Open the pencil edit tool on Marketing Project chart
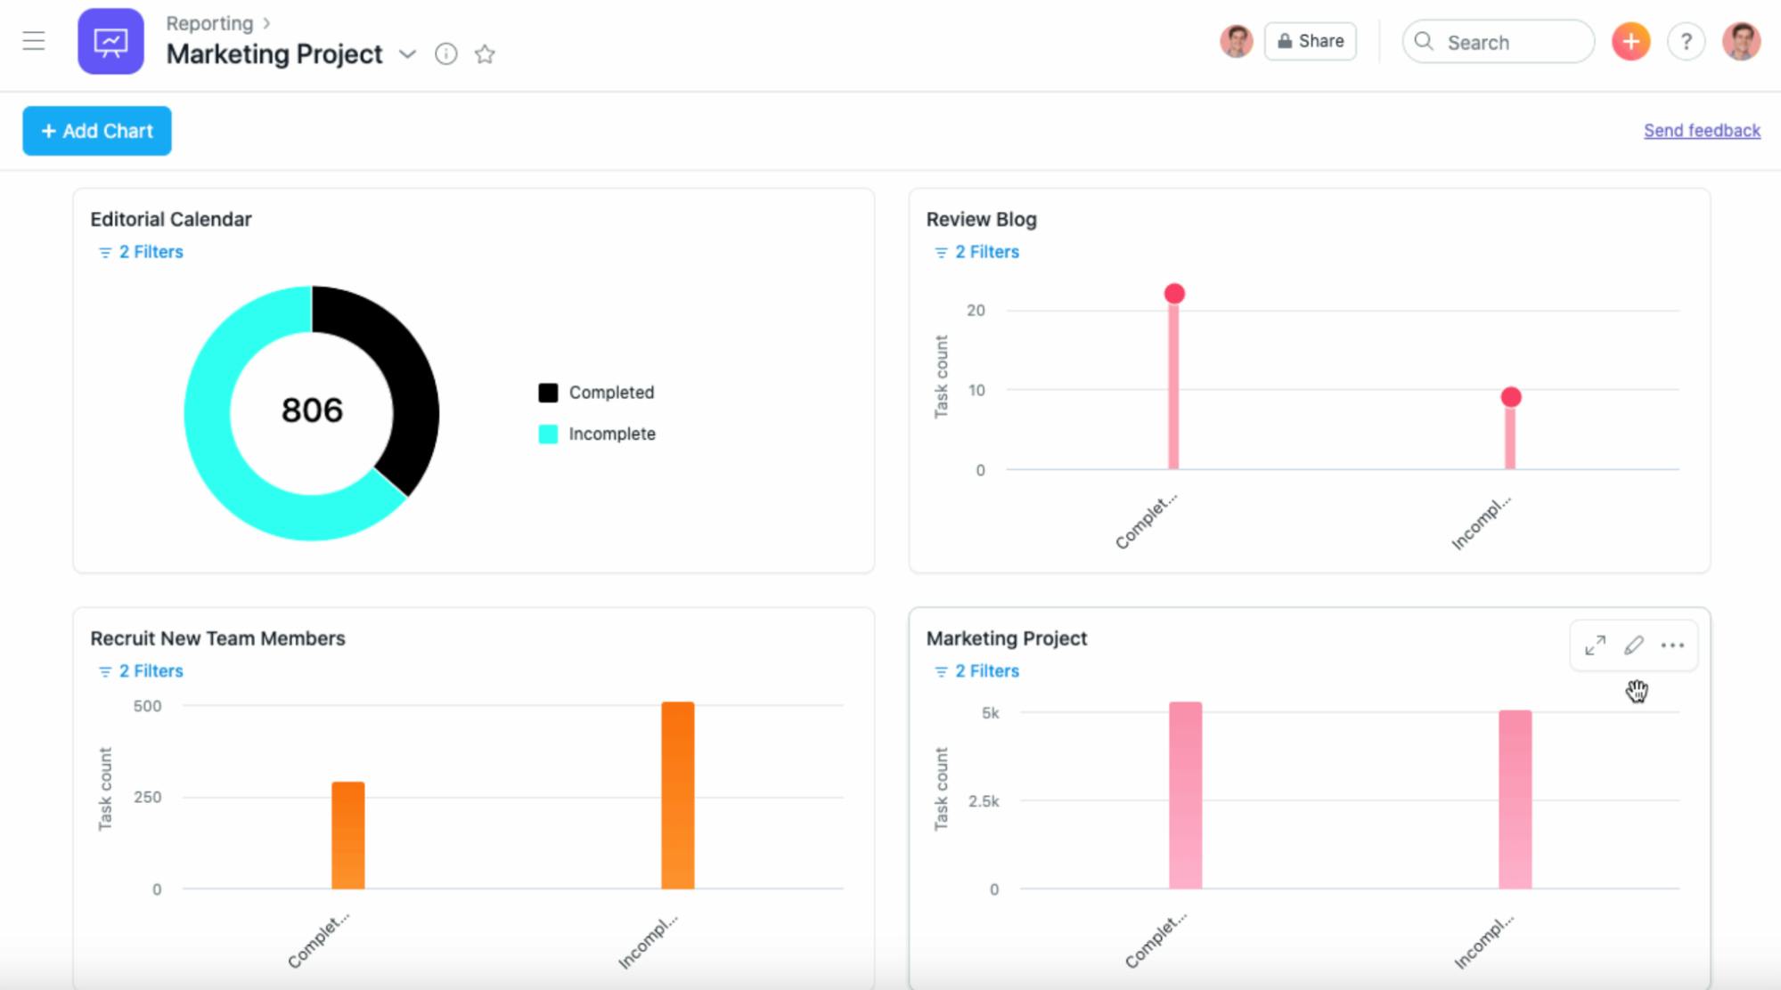The image size is (1781, 990). click(x=1634, y=645)
